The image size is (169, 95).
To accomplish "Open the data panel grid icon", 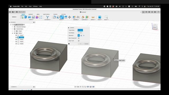I will (10, 12).
